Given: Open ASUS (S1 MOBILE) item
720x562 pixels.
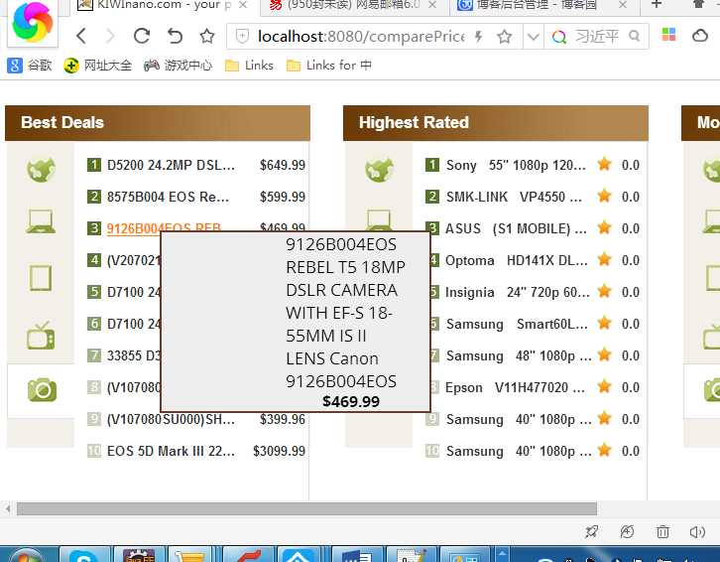Looking at the screenshot, I should coord(516,228).
